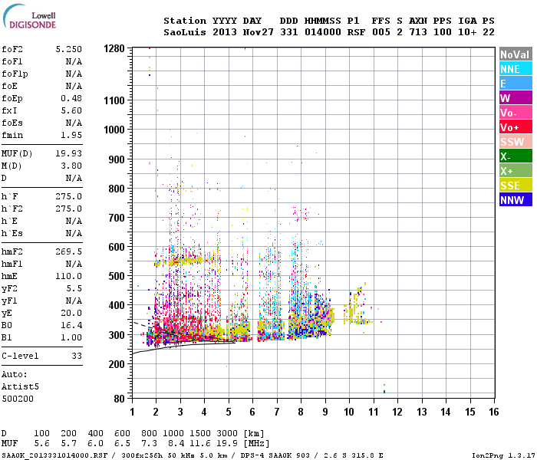Click the yF2 value 5.5
The height and width of the screenshot is (460, 537).
(74, 288)
